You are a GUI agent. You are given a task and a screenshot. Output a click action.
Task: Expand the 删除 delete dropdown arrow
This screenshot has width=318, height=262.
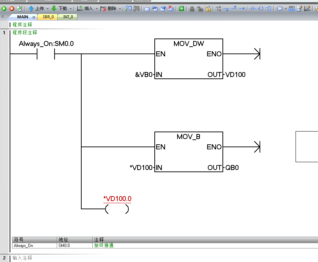(120, 9)
